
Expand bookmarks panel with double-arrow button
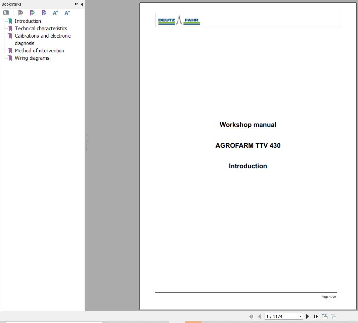[77, 4]
